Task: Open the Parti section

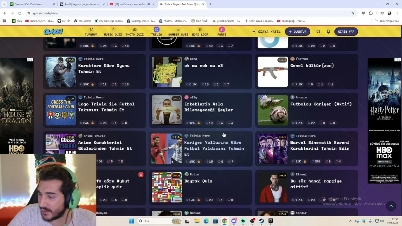Action: click(222, 32)
